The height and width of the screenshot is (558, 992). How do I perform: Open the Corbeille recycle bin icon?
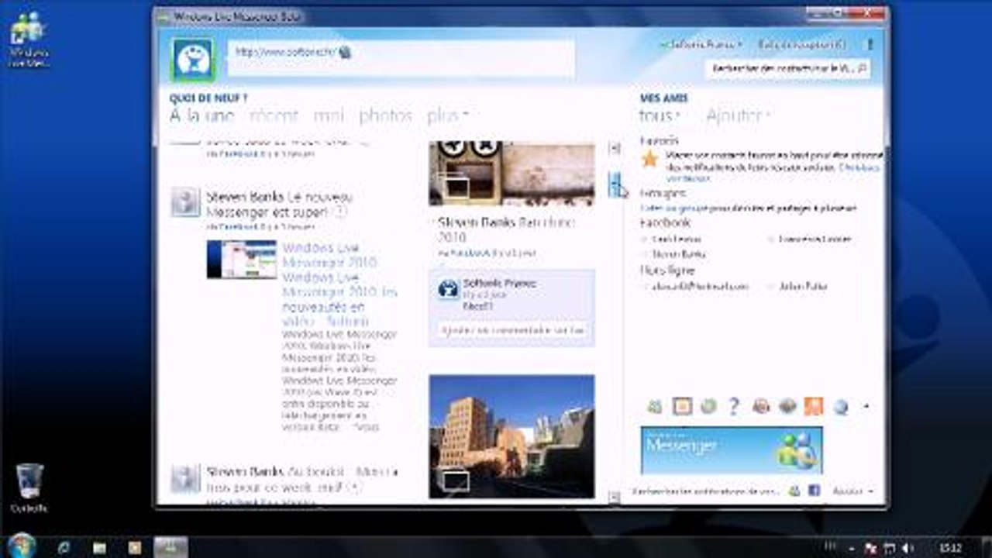click(x=29, y=487)
